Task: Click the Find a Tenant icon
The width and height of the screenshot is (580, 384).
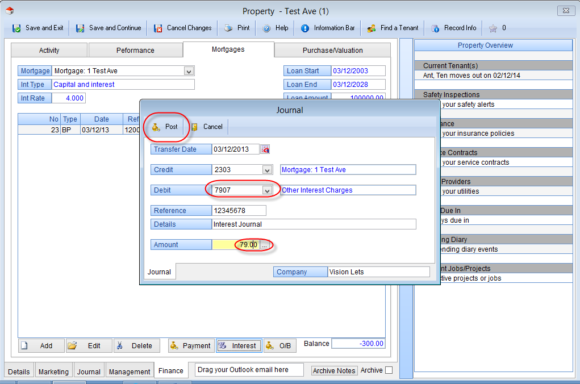Action: [x=372, y=28]
